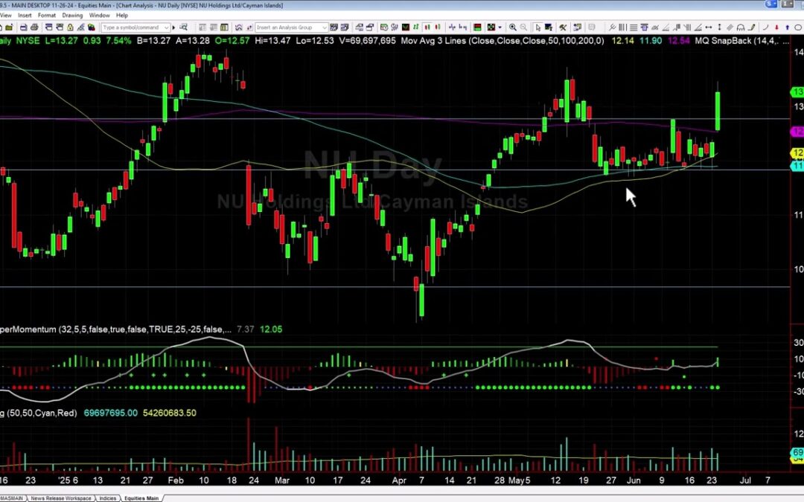Click the double-chevron icon before Analysis Group
804x502 pixels.
coord(238,28)
